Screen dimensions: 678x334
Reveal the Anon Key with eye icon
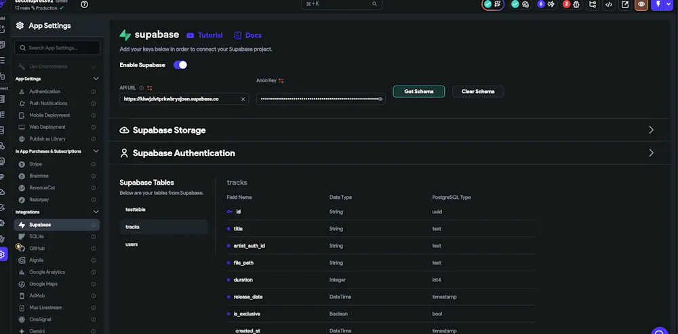tap(380, 99)
